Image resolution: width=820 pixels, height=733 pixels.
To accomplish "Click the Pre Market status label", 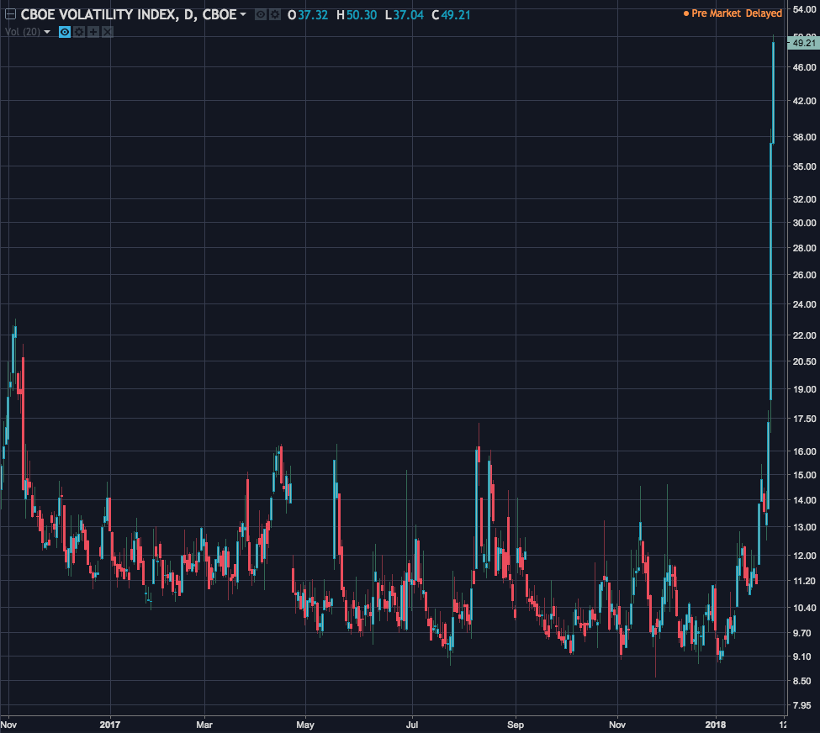I will [x=716, y=13].
